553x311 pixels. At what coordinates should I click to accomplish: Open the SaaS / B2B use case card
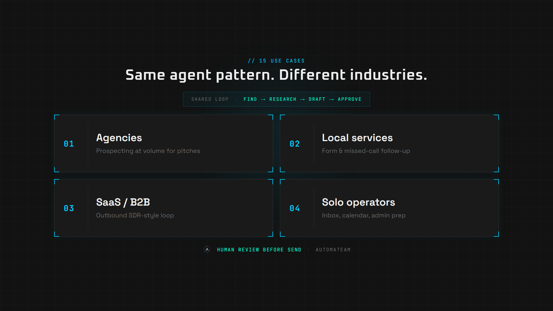point(164,208)
